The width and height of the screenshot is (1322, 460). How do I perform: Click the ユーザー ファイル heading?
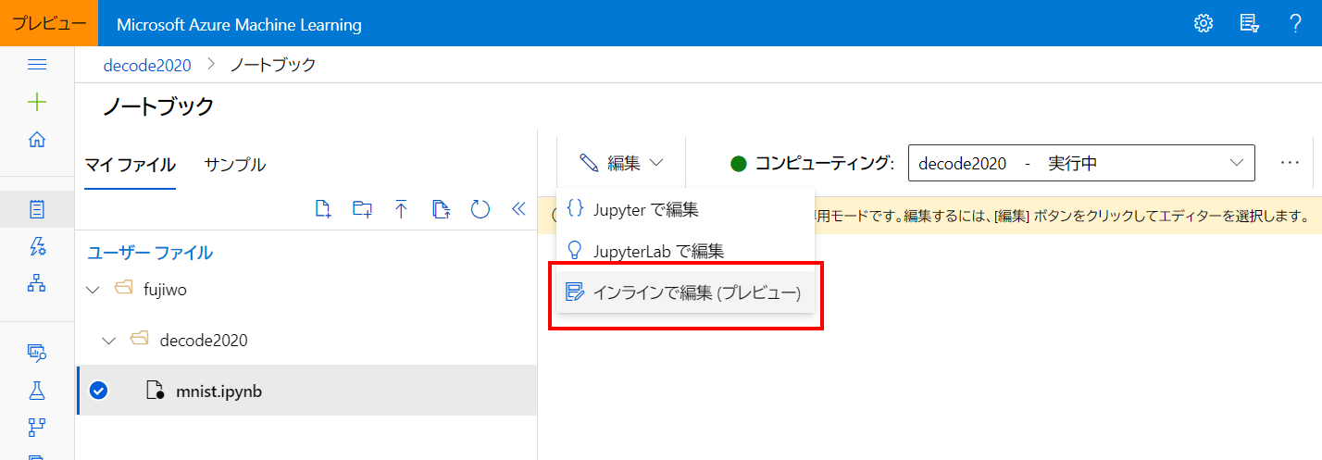click(150, 252)
